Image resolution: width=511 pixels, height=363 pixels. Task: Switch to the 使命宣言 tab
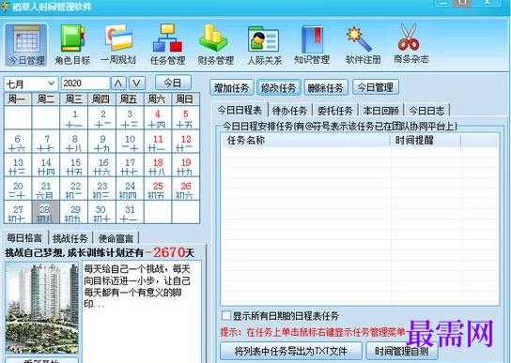coord(116,238)
